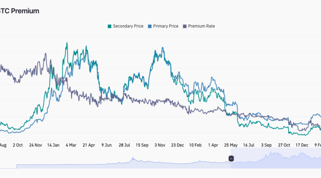This screenshot has height=178, width=321.
Task: Click the '9 Jun' x-axis date label
Action: coord(106,145)
